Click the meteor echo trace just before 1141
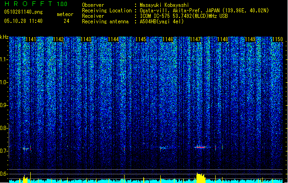The image size is (288, 183). [26, 149]
